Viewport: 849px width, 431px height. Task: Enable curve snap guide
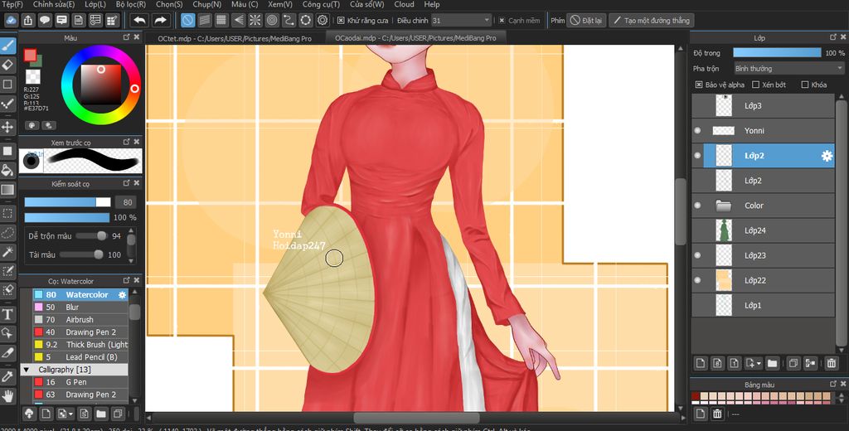[289, 21]
